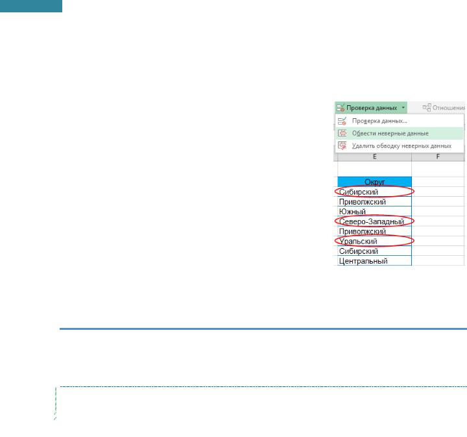The height and width of the screenshot is (437, 467).
Task: Click the green check icon on the ribbon button
Action: pyautogui.click(x=341, y=108)
